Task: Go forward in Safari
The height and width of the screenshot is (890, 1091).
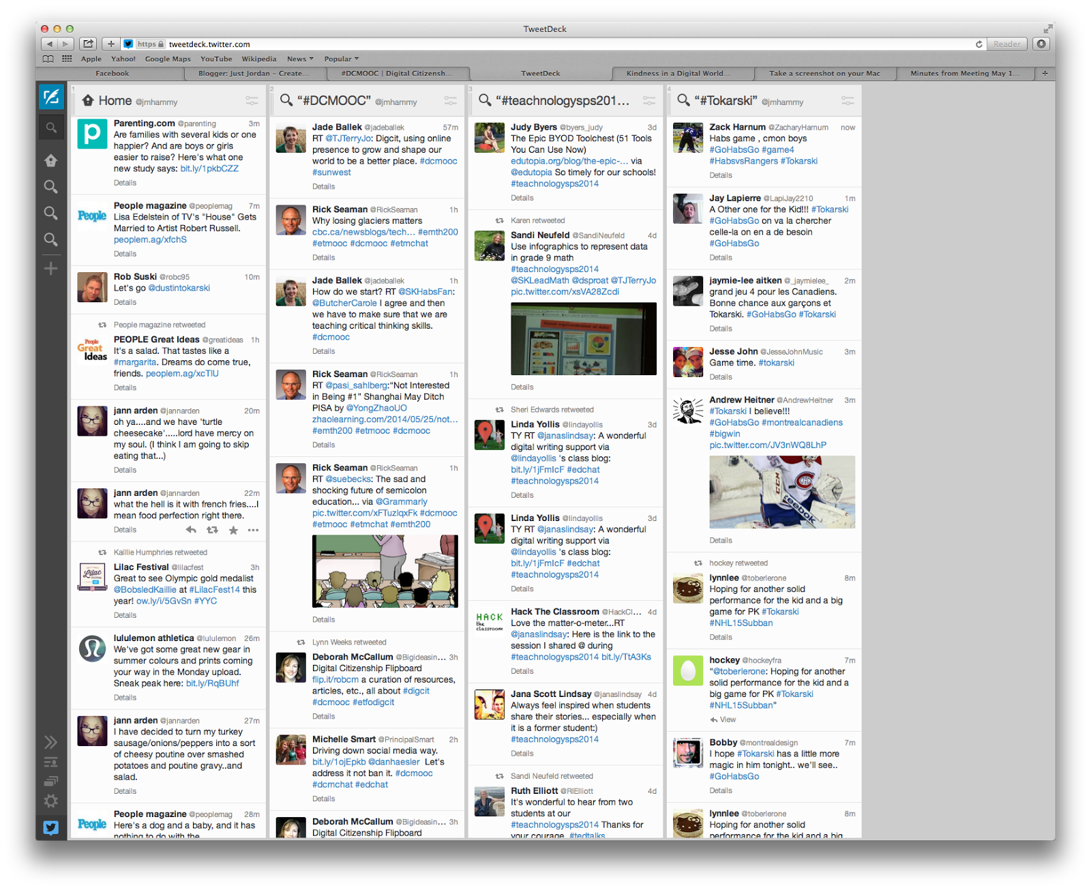Action: (65, 44)
